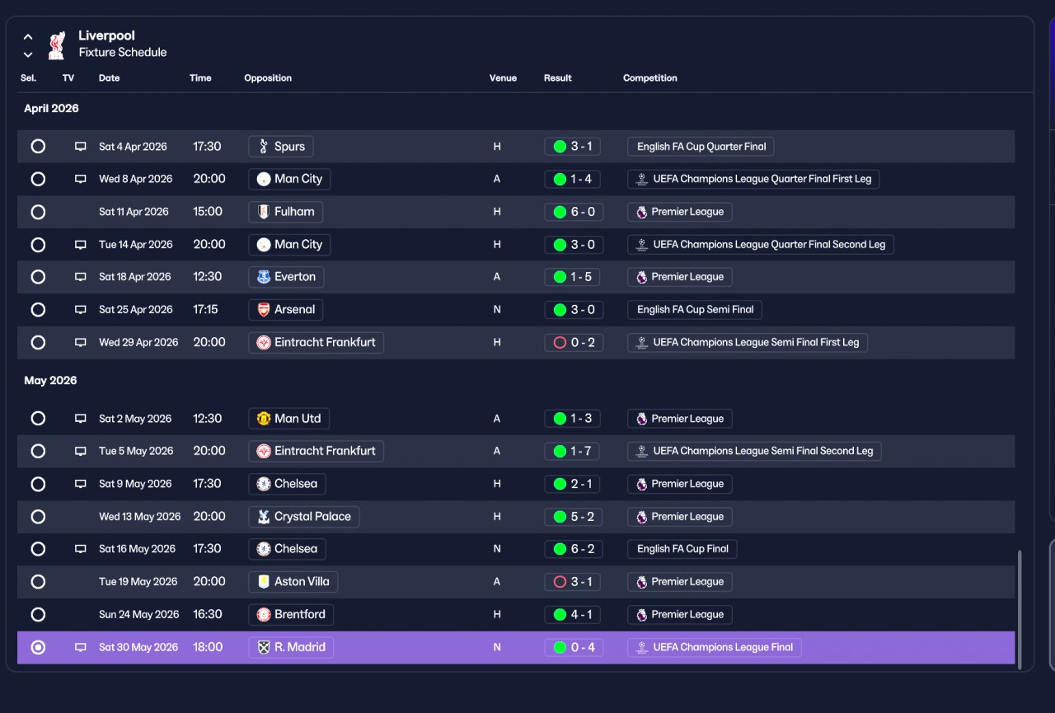Screen dimensions: 1055x713
Task: Sort fixtures by the Competition column header
Action: [650, 78]
